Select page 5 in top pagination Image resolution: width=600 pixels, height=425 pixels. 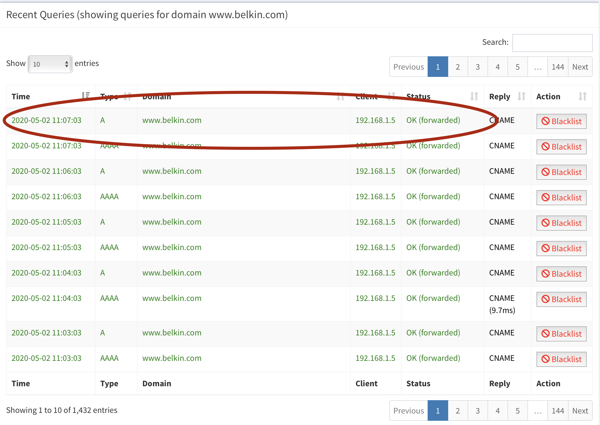click(x=517, y=67)
